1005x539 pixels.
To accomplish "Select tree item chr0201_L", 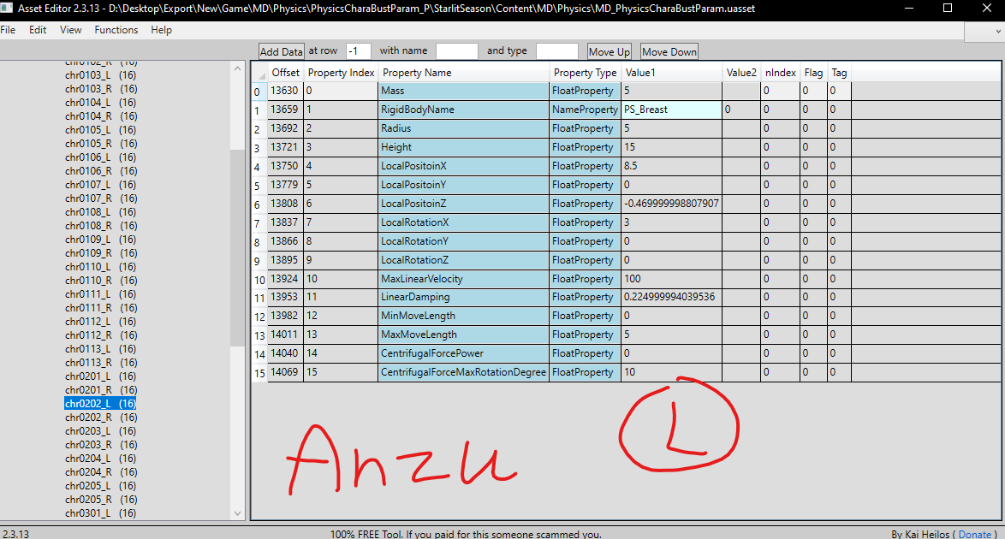I will pos(101,376).
